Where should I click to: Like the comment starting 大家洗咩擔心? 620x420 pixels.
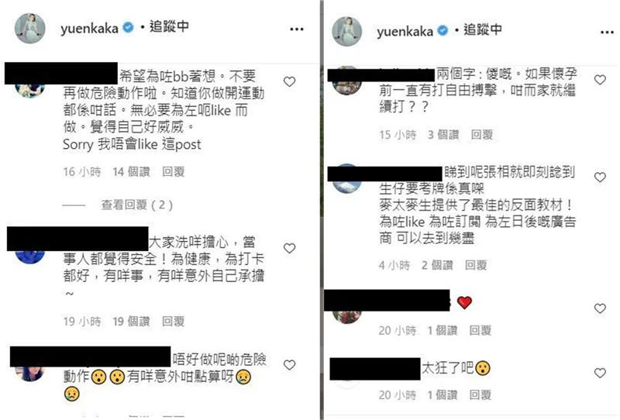pyautogui.click(x=289, y=249)
